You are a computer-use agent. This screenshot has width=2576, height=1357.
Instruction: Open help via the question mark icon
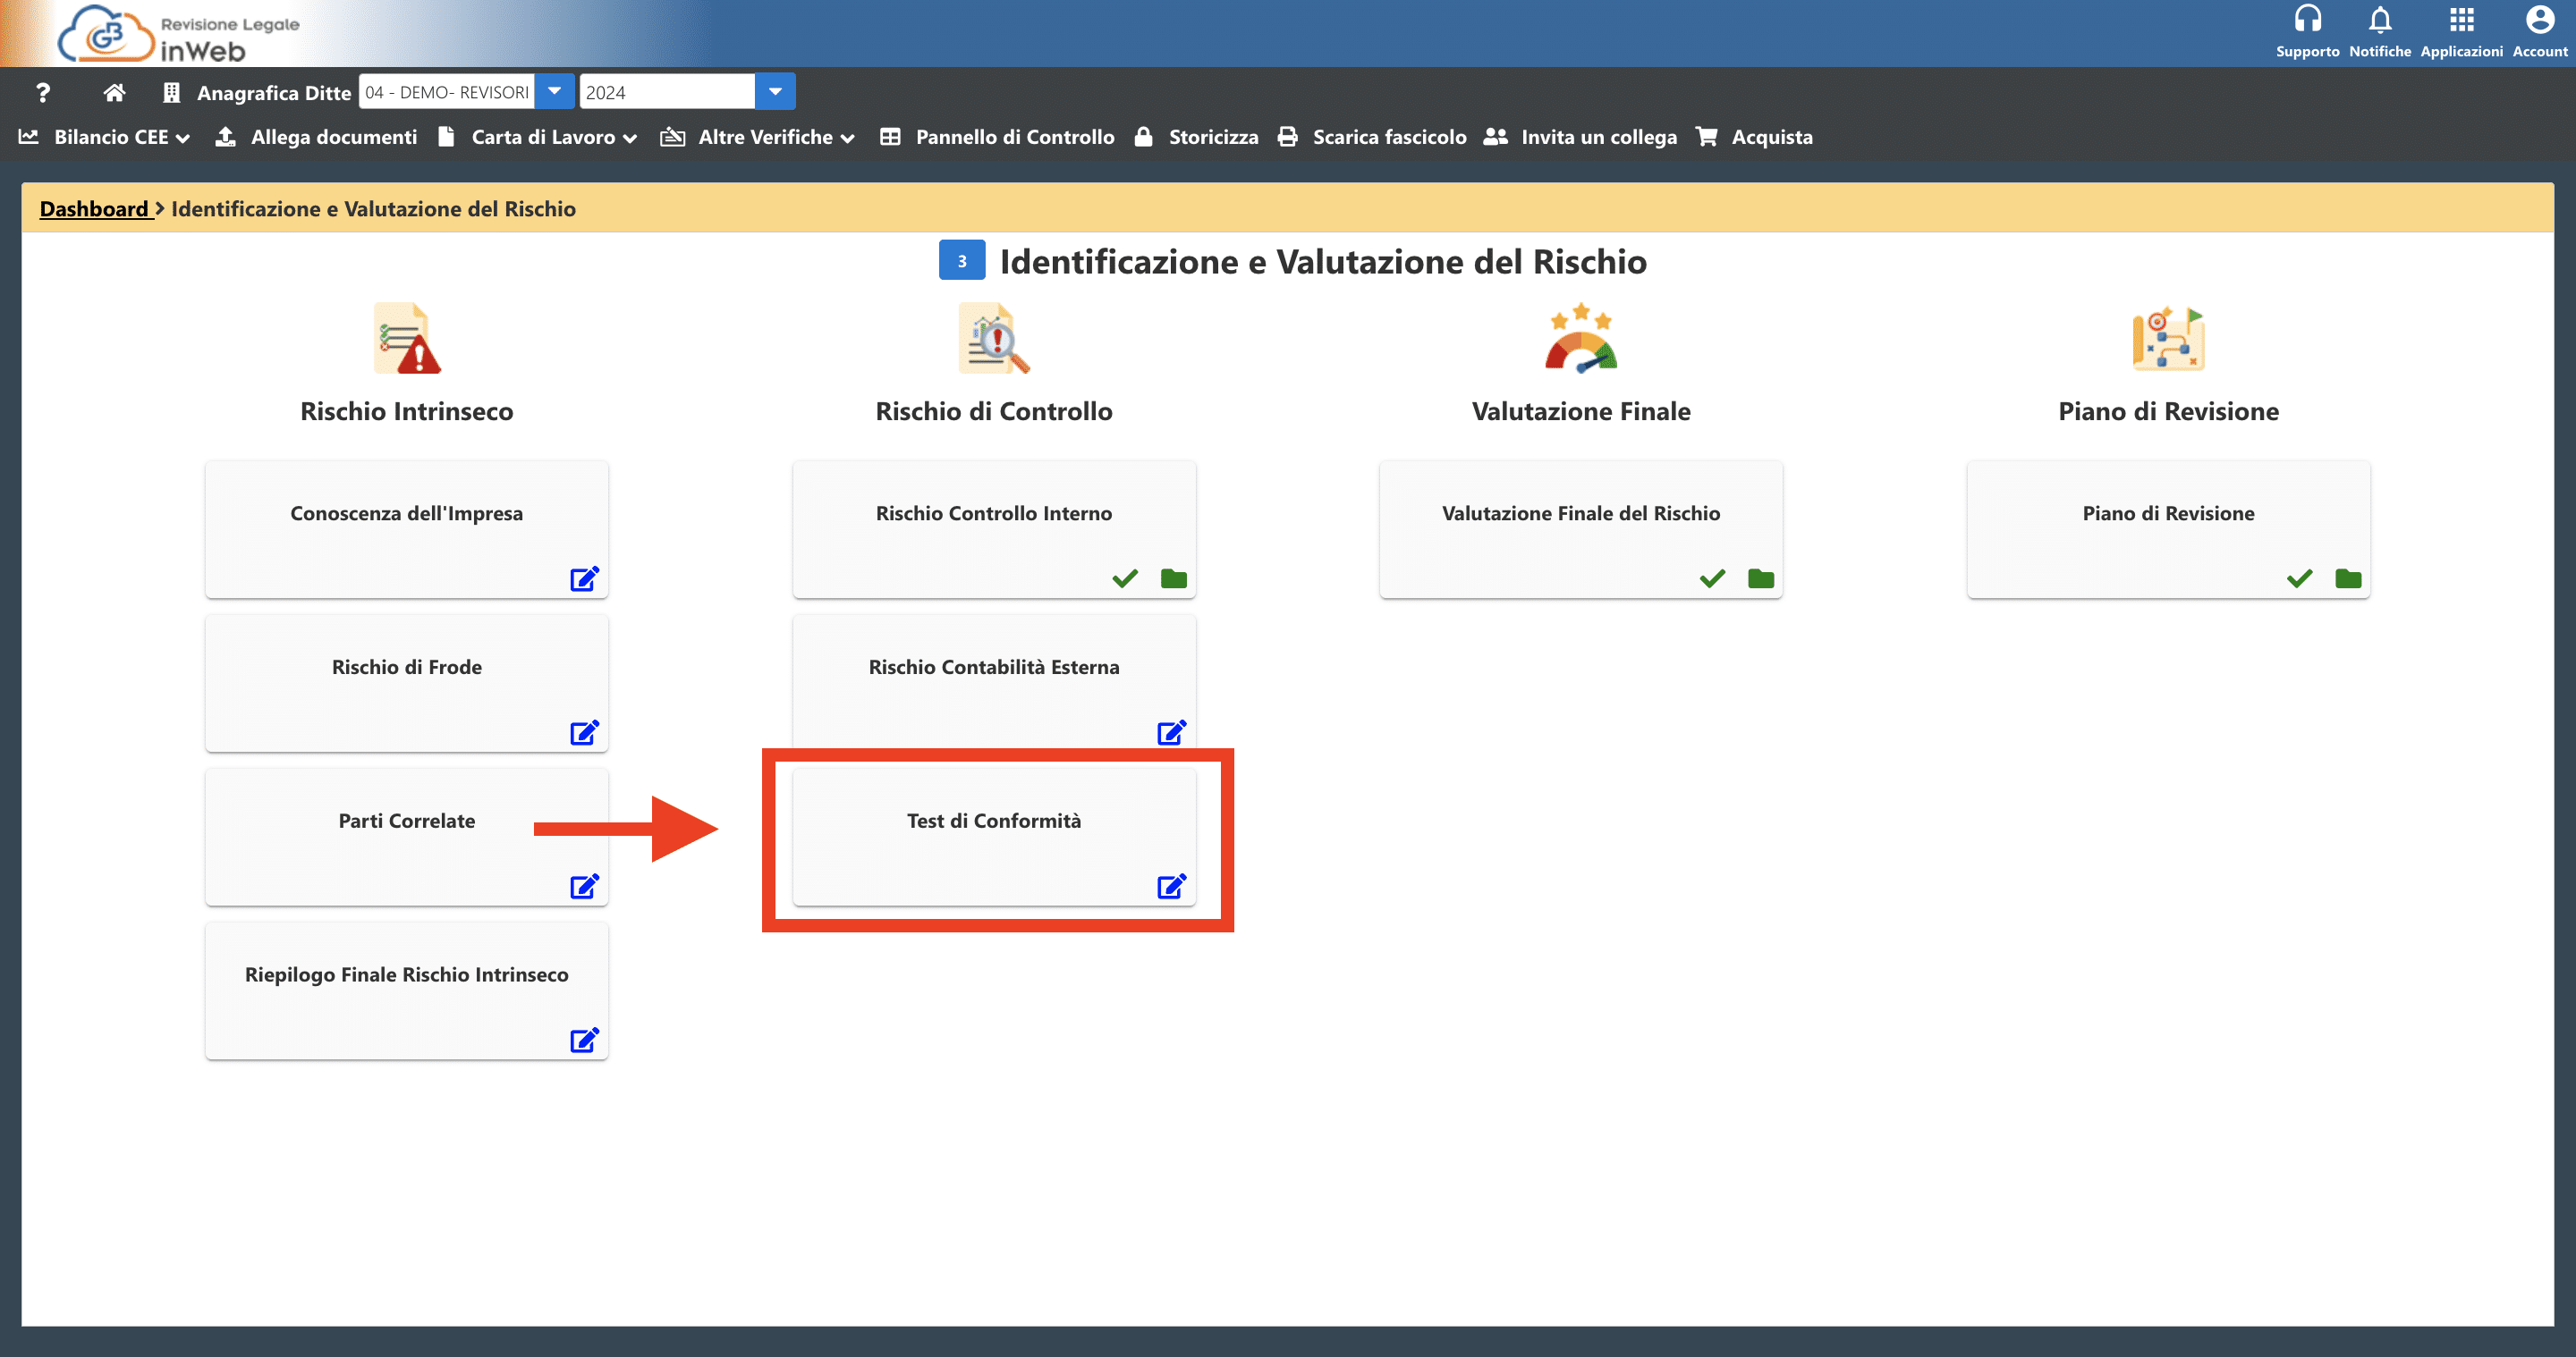click(x=42, y=93)
